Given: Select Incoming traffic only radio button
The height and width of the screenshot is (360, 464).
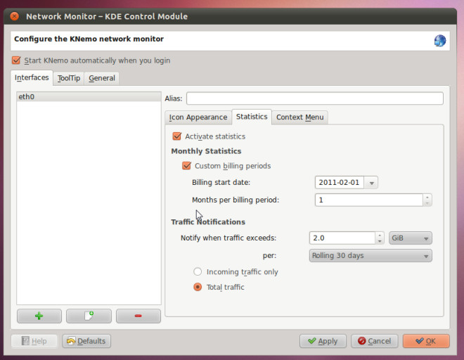Looking at the screenshot, I should pyautogui.click(x=198, y=271).
